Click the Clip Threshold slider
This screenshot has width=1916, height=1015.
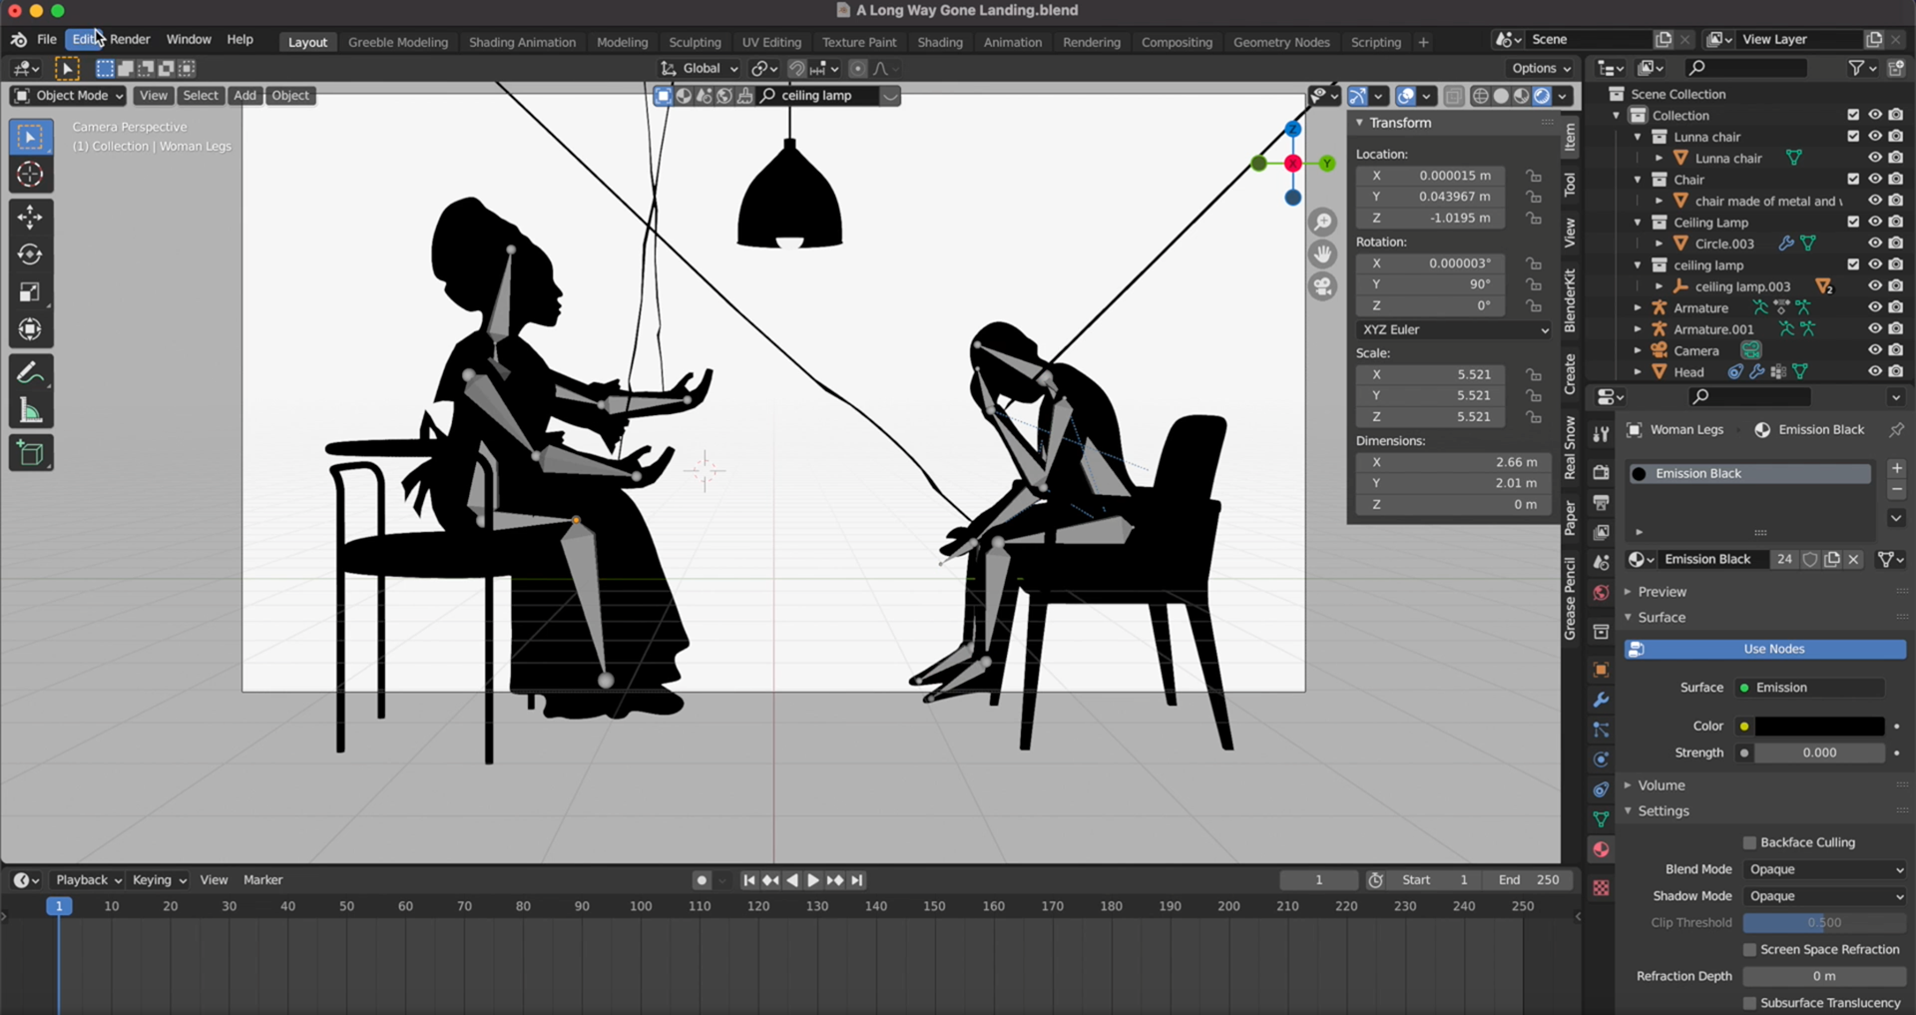tap(1824, 923)
